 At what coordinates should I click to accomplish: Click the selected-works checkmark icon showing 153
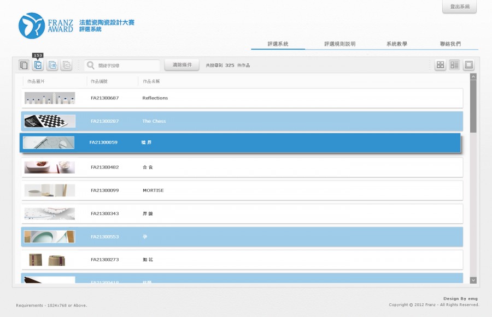click(38, 65)
